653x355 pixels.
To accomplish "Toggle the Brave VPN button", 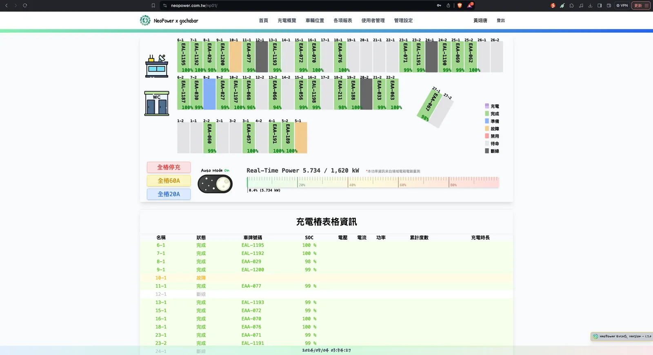I will [622, 5].
